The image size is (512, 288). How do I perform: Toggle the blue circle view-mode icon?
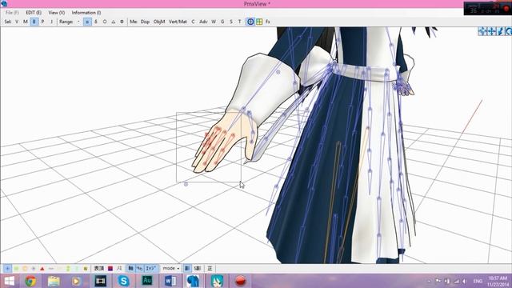[x=250, y=22]
